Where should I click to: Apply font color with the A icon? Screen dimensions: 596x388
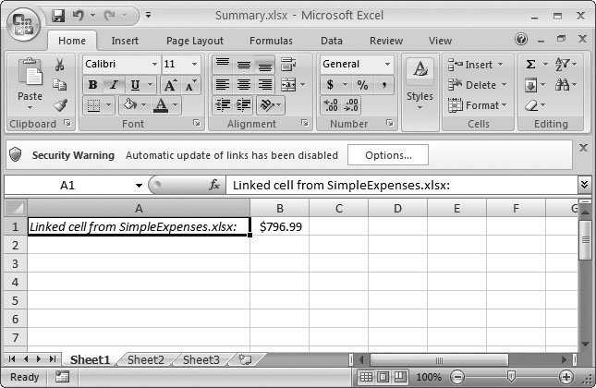point(161,105)
